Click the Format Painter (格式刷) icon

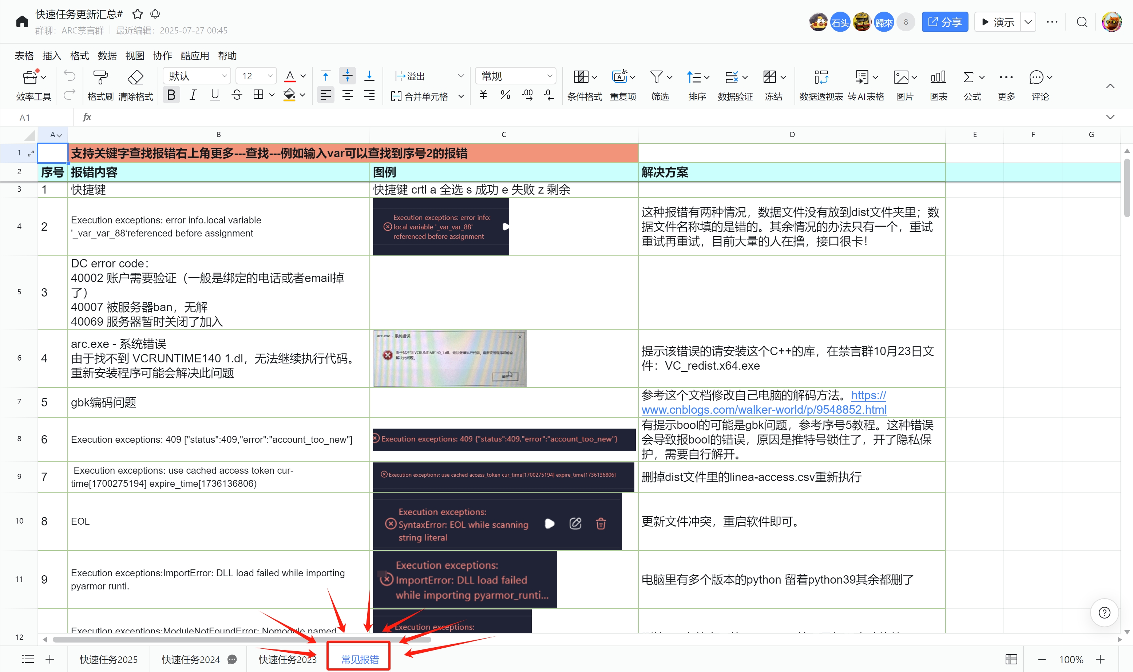100,77
